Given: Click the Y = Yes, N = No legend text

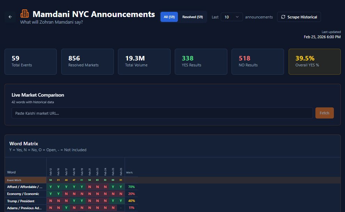Looking at the screenshot, I should [48, 150].
